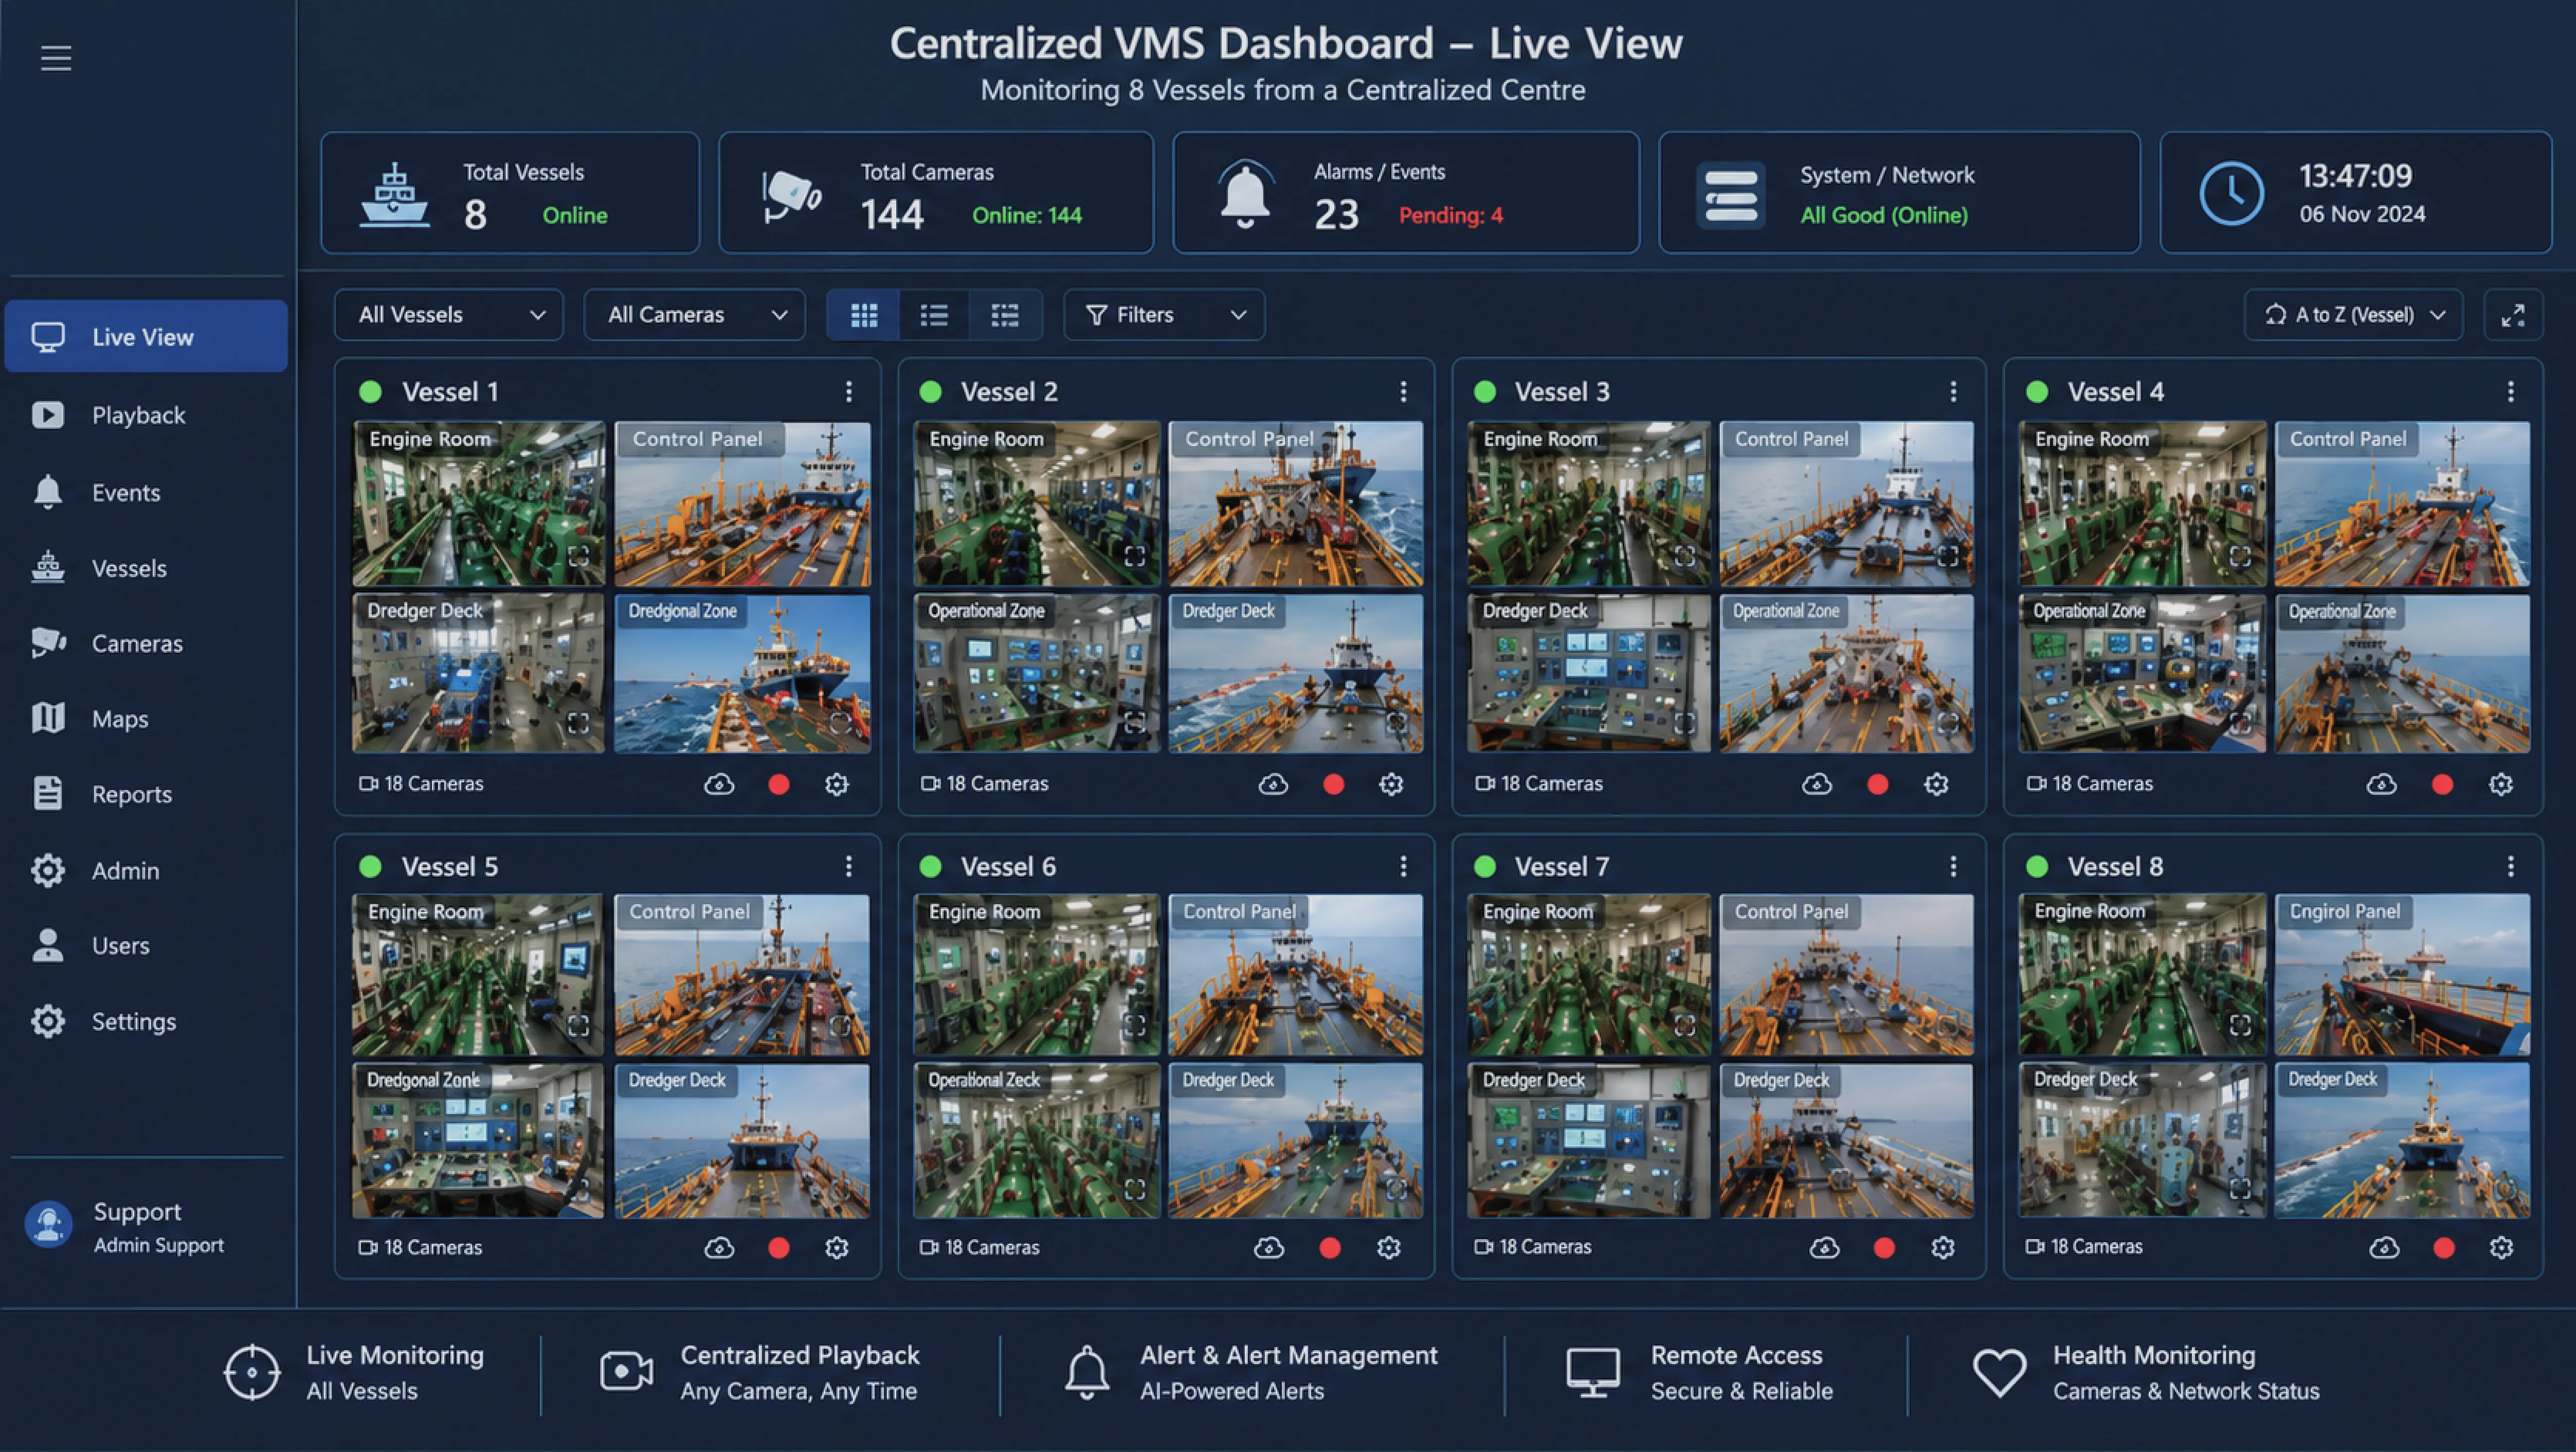Open Maps in sidebar
Screen dimensions: 2576x1452
pos(146,718)
